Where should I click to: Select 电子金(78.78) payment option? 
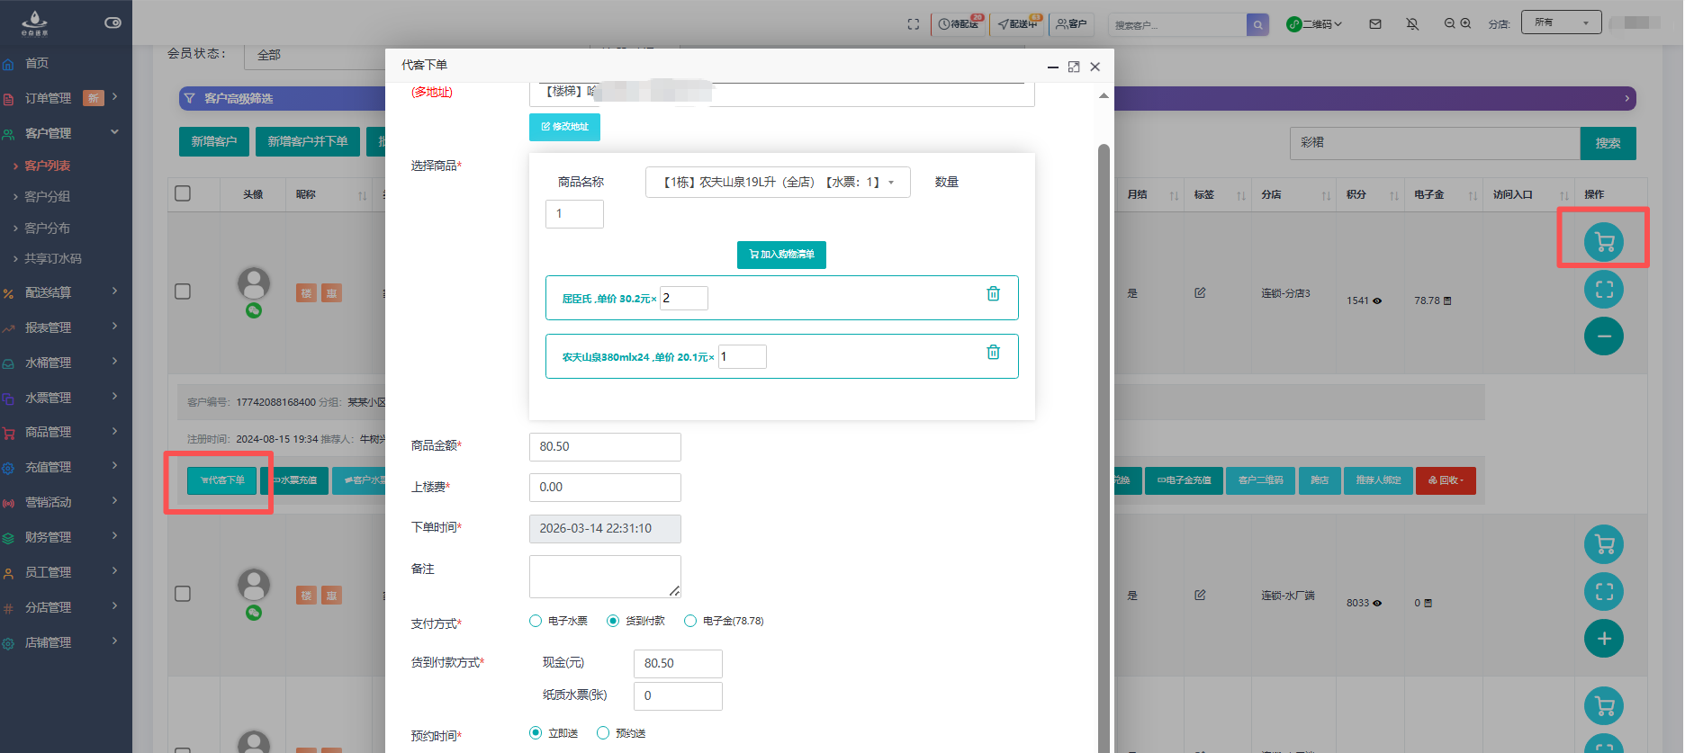click(x=690, y=621)
